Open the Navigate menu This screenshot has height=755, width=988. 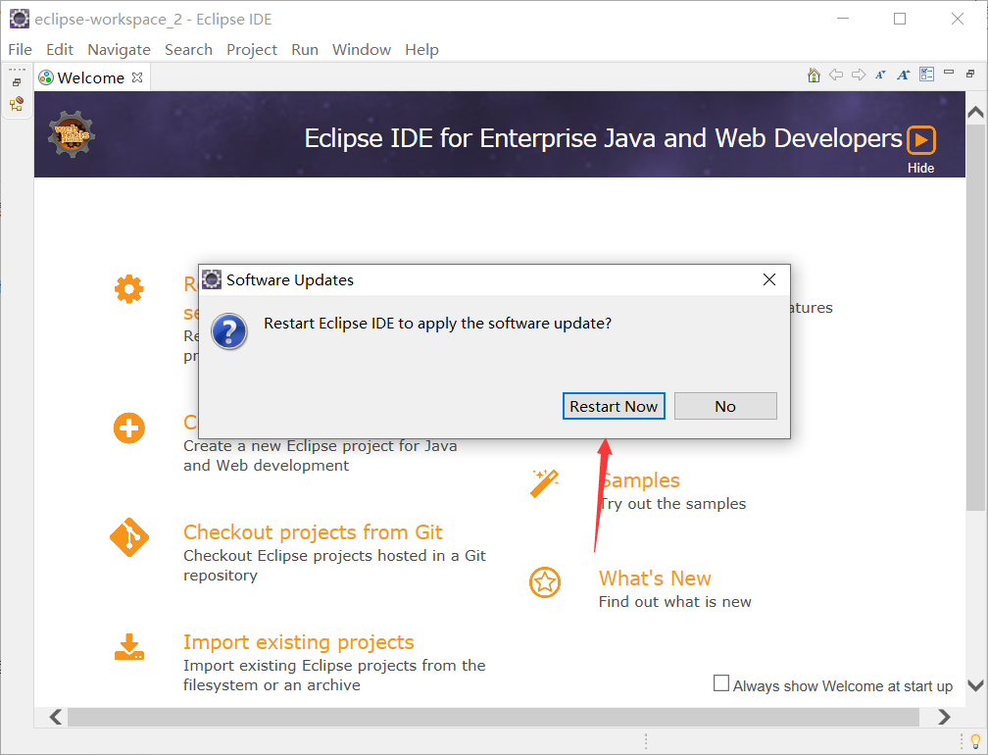click(120, 50)
